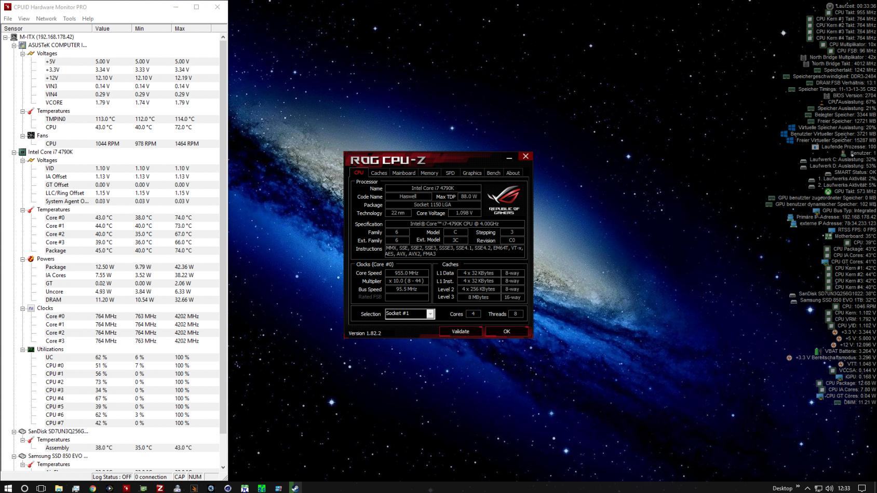
Task: Click the OK button in CPU-Z
Action: point(507,331)
